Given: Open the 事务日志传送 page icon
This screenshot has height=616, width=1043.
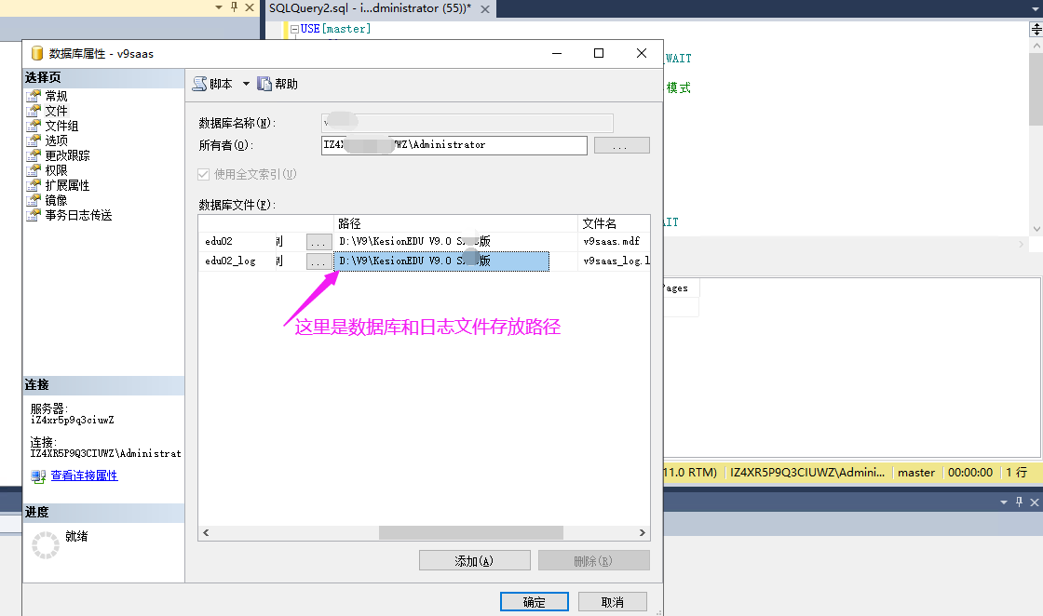Looking at the screenshot, I should 34,215.
